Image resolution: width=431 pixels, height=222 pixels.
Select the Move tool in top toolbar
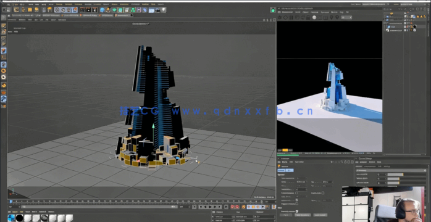23,10
